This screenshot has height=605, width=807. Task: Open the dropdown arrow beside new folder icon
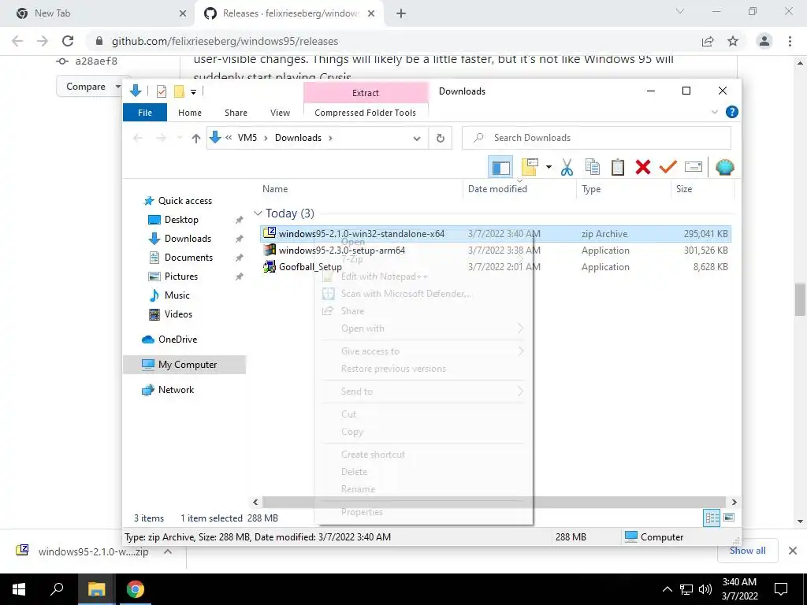tap(549, 167)
